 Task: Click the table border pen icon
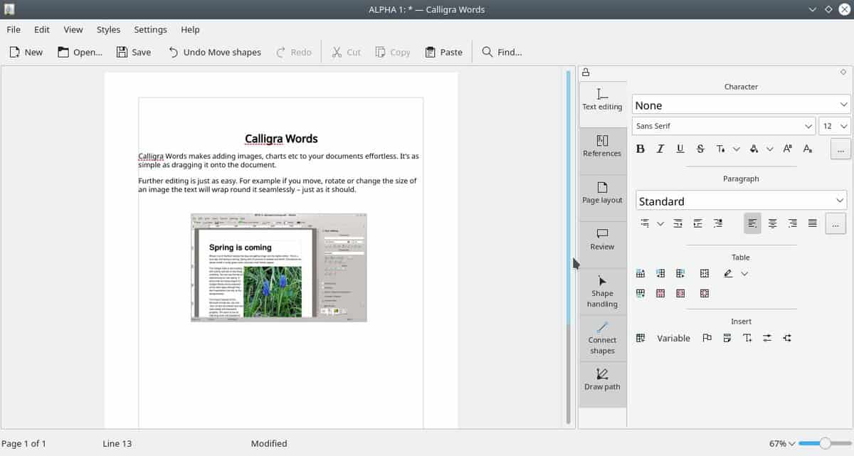(729, 273)
